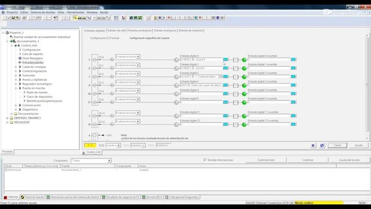Click cyan button of Entrada digital 11 invertida
This screenshot has height=209, width=371.
point(293,116)
